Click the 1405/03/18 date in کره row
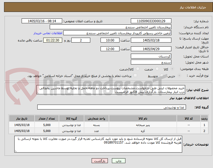213x168 pixels. point(22,131)
